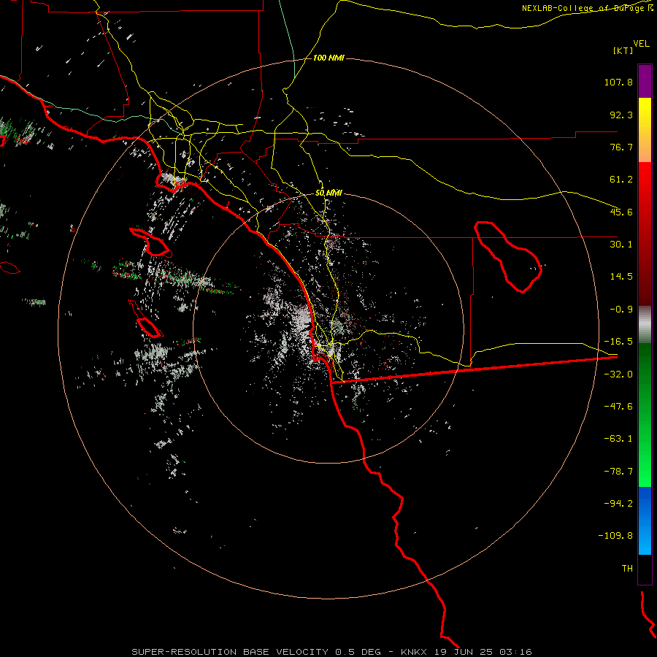
Task: Select the 61.2 legend value
Action: coord(621,180)
